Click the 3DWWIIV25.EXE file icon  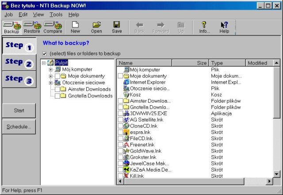coord(126,113)
